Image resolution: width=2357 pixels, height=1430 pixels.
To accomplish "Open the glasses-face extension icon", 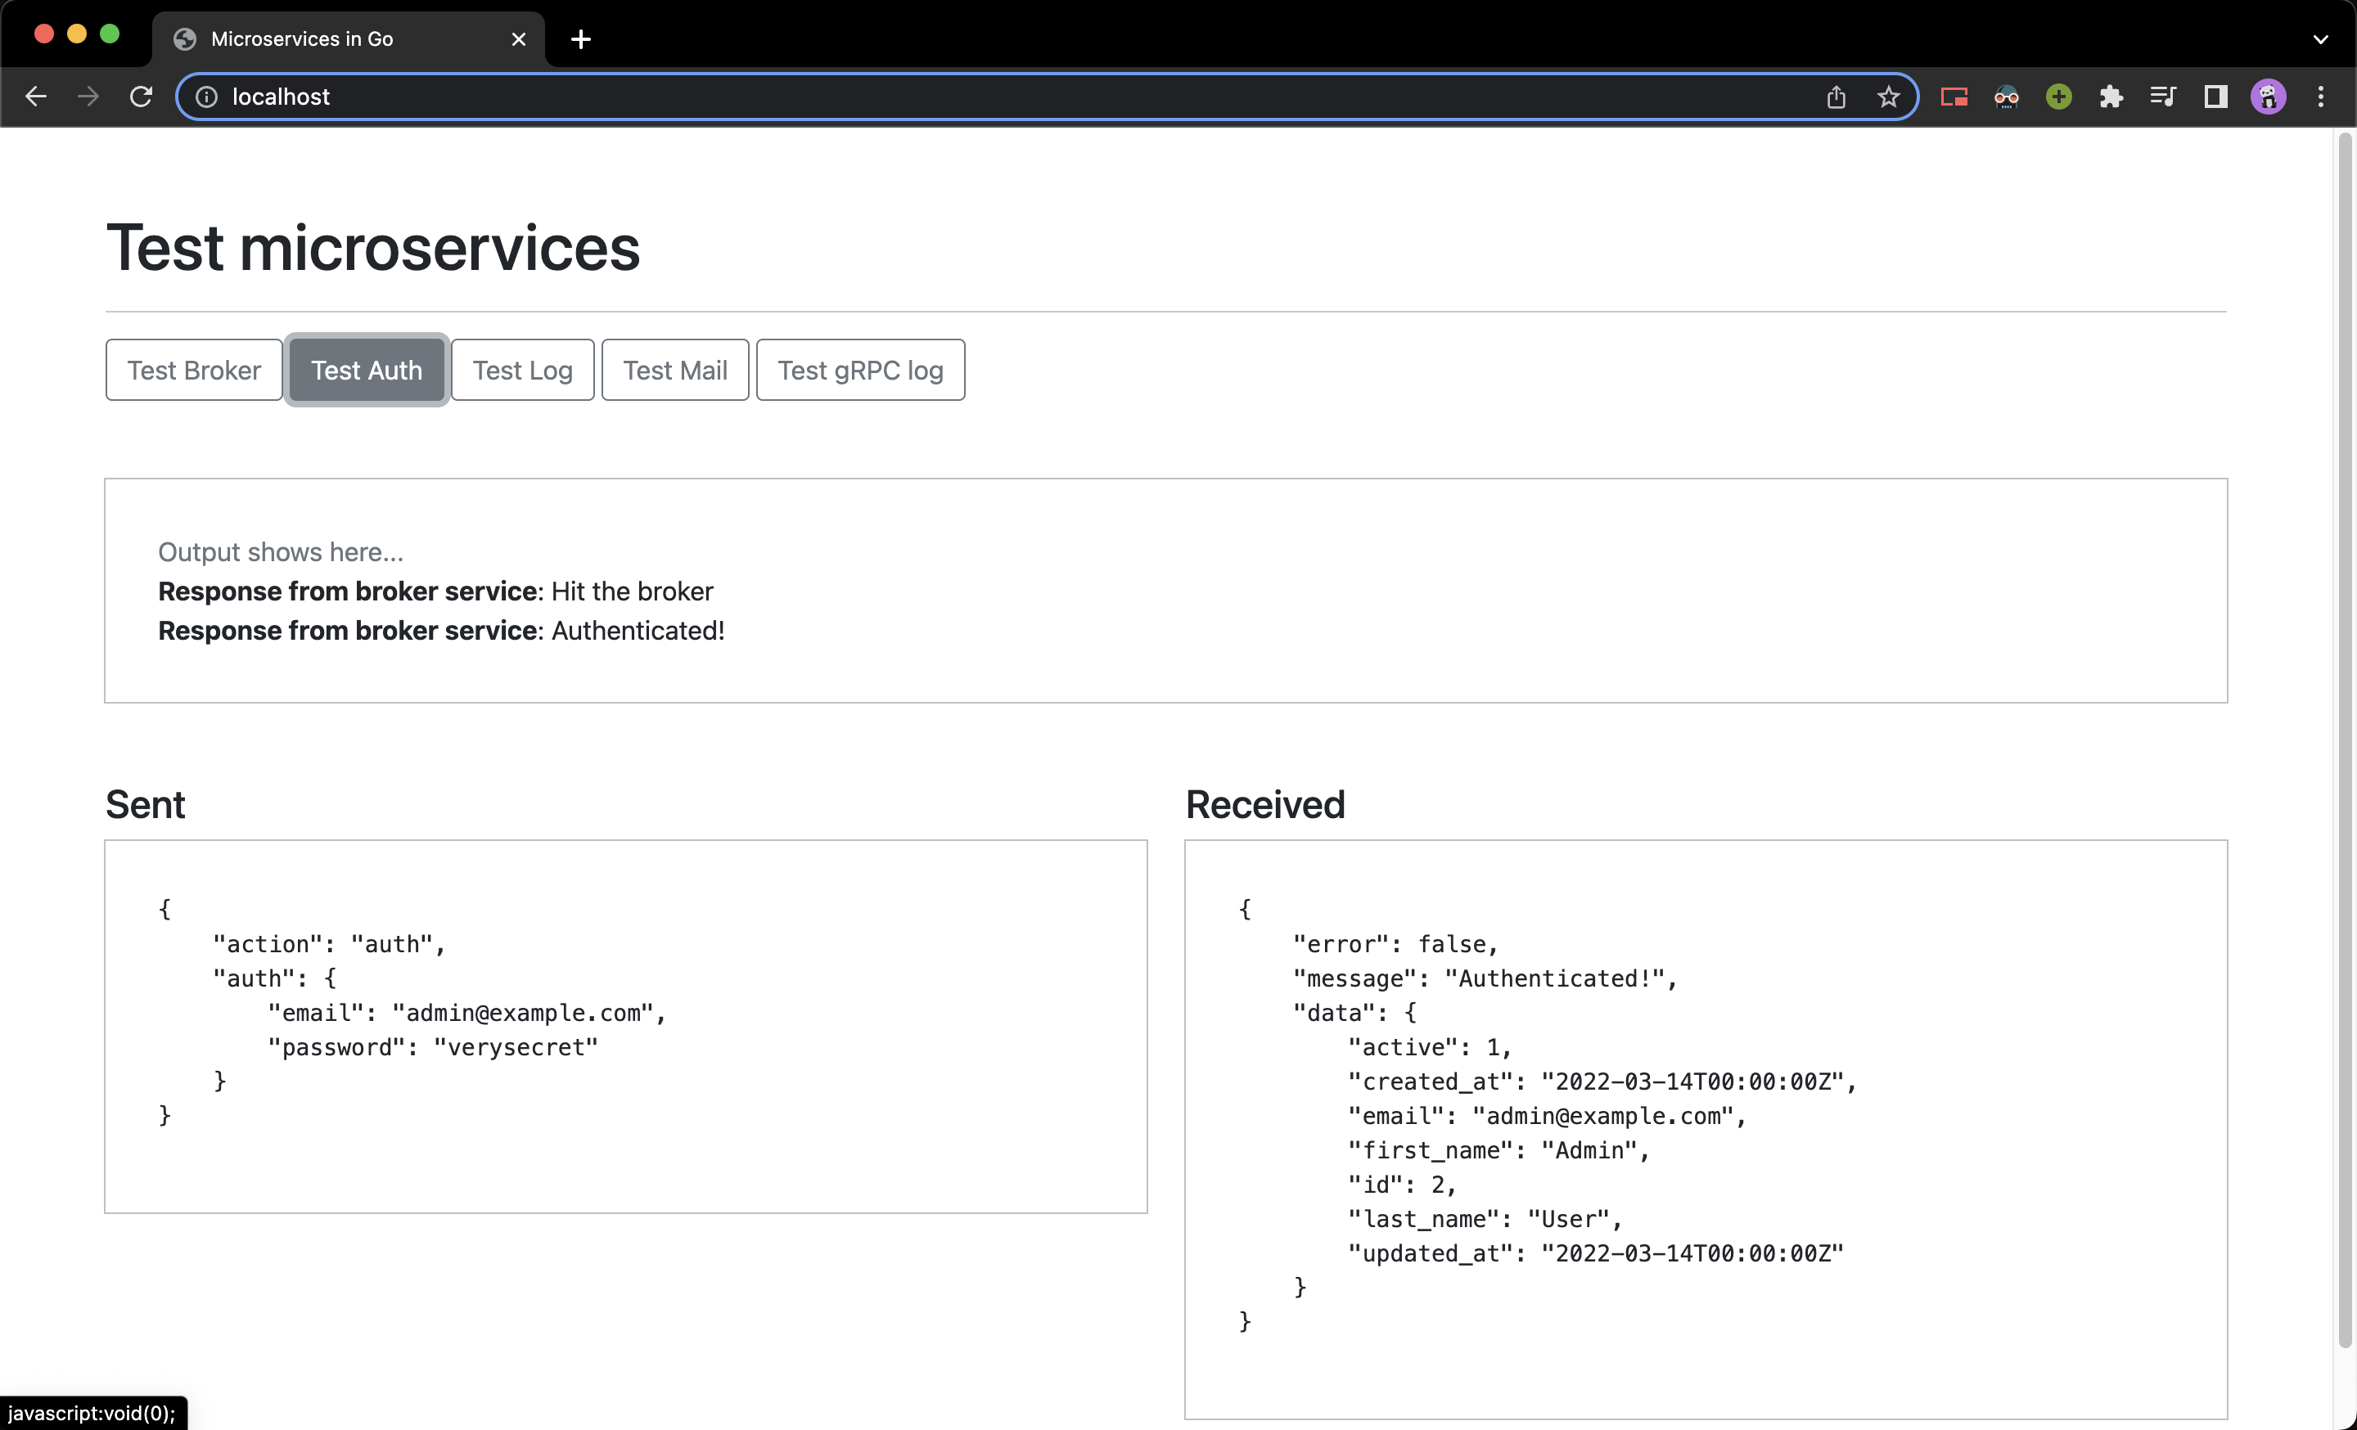I will [2006, 97].
